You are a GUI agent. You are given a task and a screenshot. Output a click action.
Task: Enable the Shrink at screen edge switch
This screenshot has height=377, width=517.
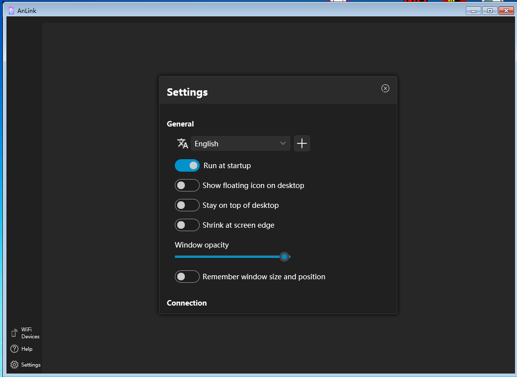(187, 225)
